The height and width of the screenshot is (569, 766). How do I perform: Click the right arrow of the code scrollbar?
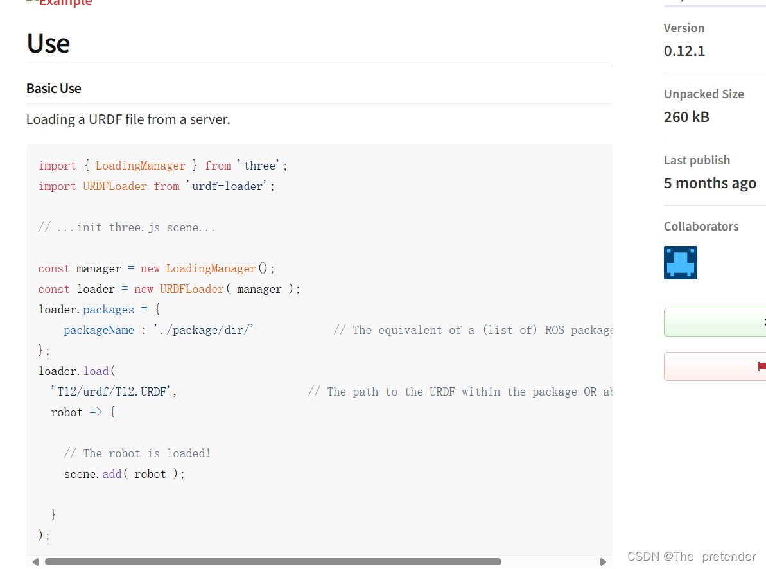pos(603,561)
